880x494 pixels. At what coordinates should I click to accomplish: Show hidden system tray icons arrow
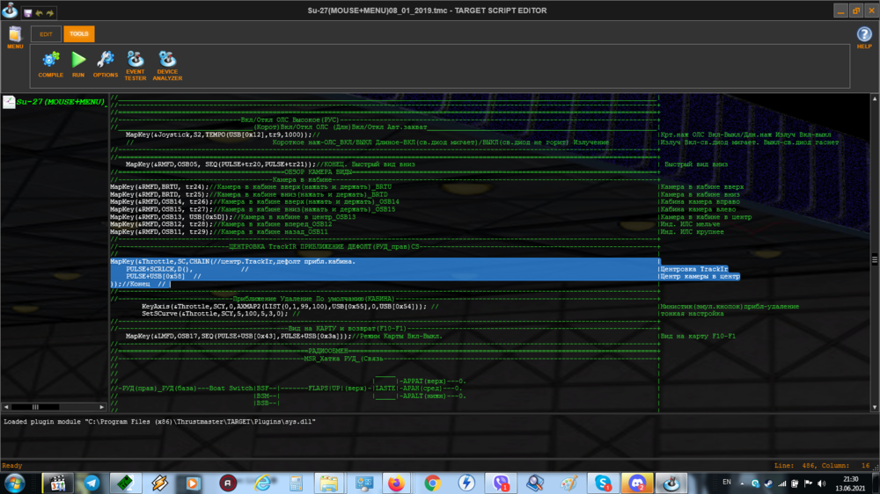[x=742, y=483]
